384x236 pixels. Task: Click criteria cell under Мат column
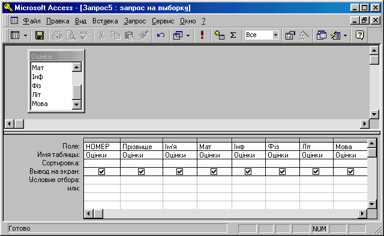[x=214, y=180]
